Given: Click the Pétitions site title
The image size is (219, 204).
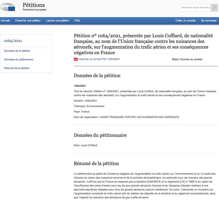Looking at the screenshot, I should point(34,5).
